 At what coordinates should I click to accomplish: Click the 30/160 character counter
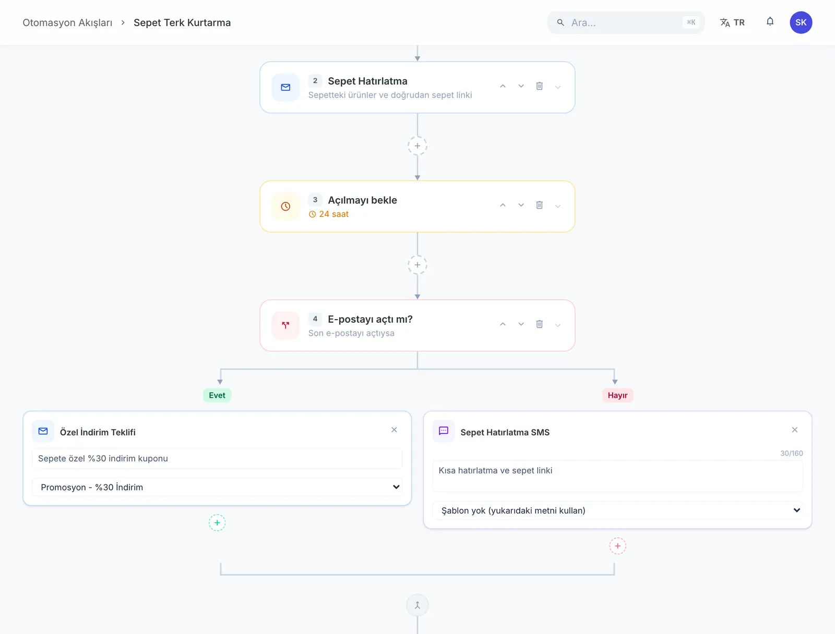click(x=791, y=453)
